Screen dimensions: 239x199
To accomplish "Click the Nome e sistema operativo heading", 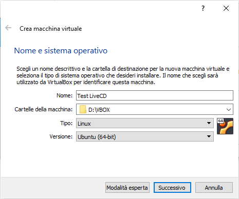I will 61,51.
